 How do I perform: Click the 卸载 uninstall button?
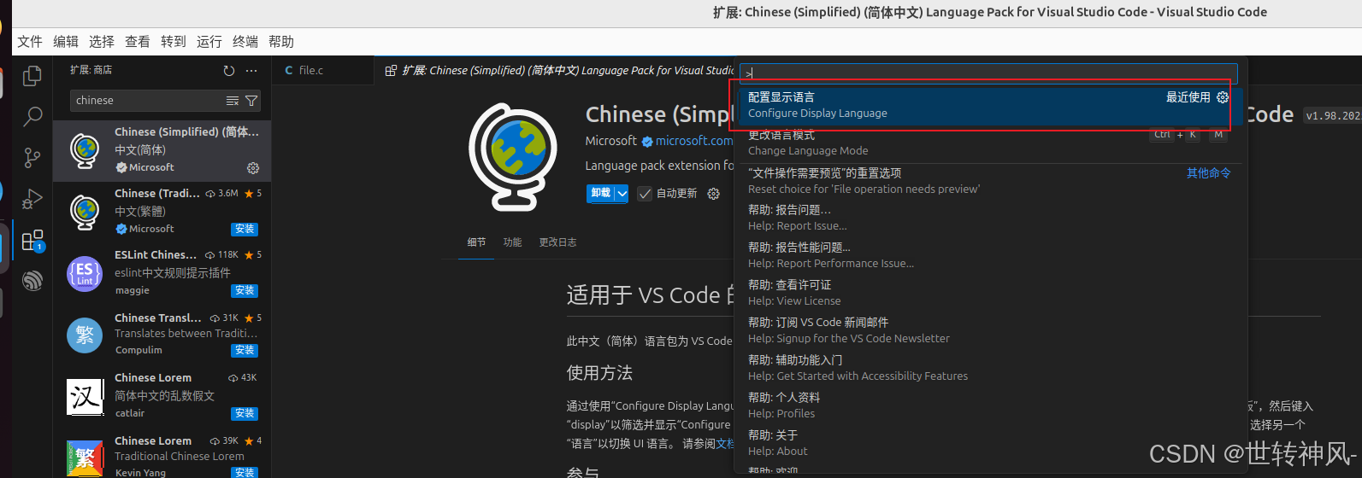(x=600, y=194)
